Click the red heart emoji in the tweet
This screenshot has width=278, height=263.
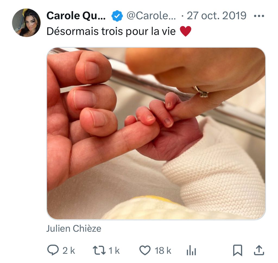(186, 32)
